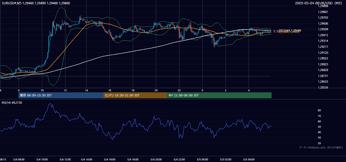Click RSI level 40 on axis
Screen dimensions: 346x162
(319, 132)
